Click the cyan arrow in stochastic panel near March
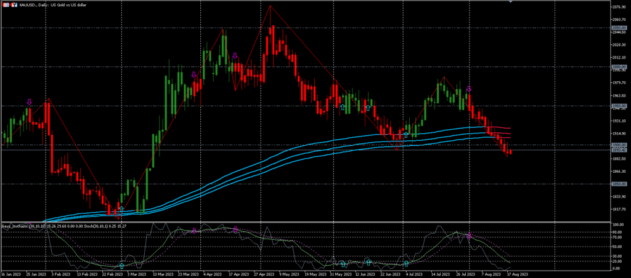The height and width of the screenshot is (278, 631). coord(121,266)
